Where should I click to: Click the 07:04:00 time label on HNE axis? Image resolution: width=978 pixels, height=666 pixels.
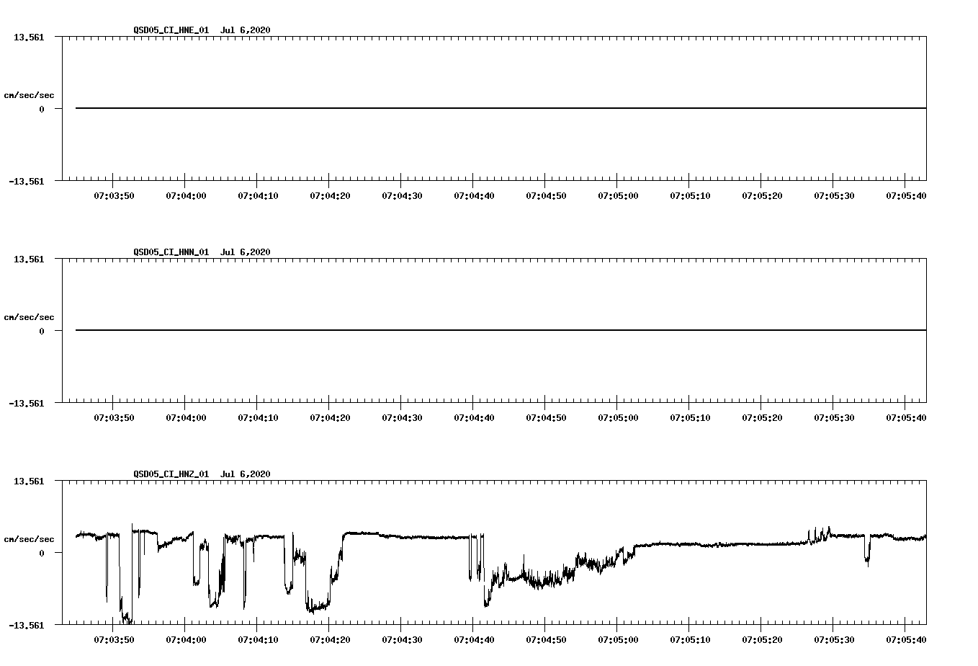186,196
